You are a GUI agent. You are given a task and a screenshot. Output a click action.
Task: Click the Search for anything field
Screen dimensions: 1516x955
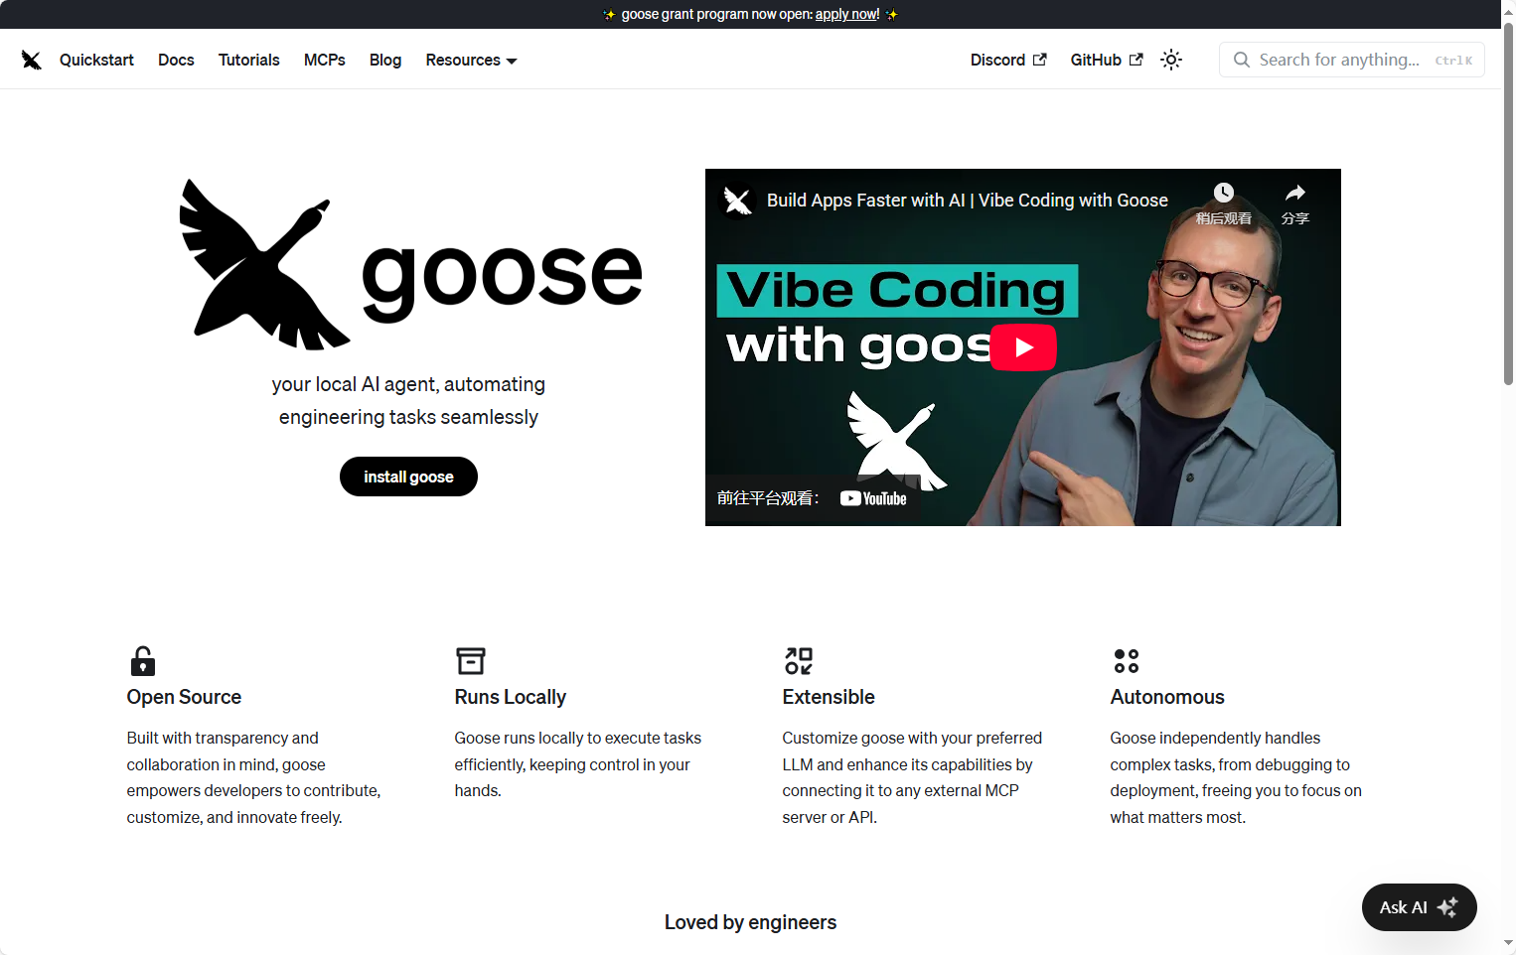(1352, 60)
